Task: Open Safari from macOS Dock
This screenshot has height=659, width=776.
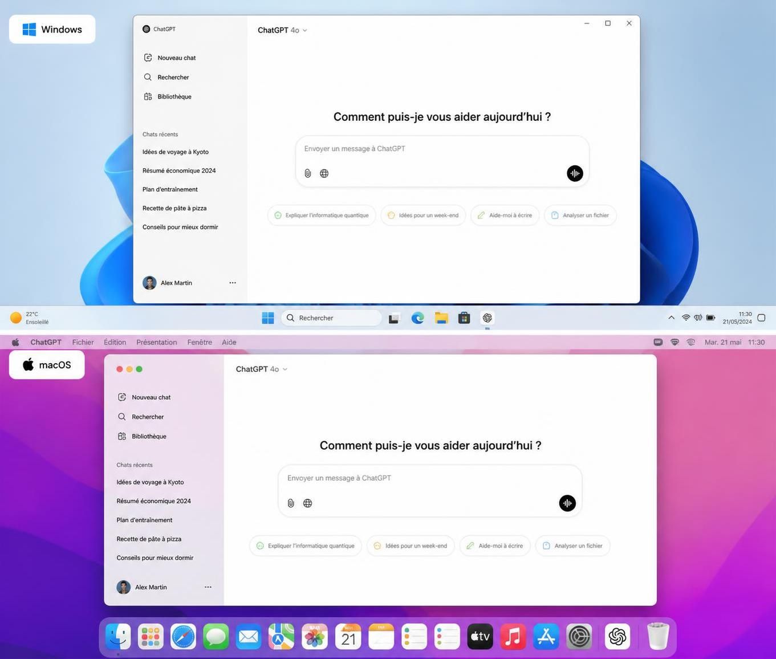Action: 184,637
